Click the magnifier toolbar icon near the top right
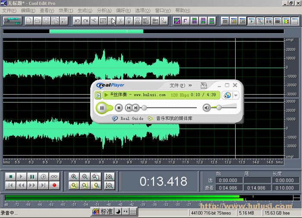The height and width of the screenshot is (218, 302). [x=260, y=21]
